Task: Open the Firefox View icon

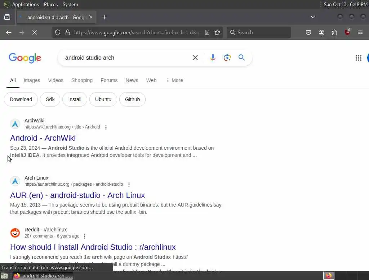Action: point(7,17)
